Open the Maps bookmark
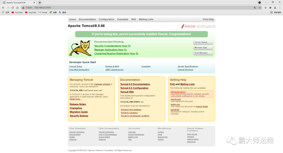Screen dimensions: 283x153 click(x=53, y=13)
